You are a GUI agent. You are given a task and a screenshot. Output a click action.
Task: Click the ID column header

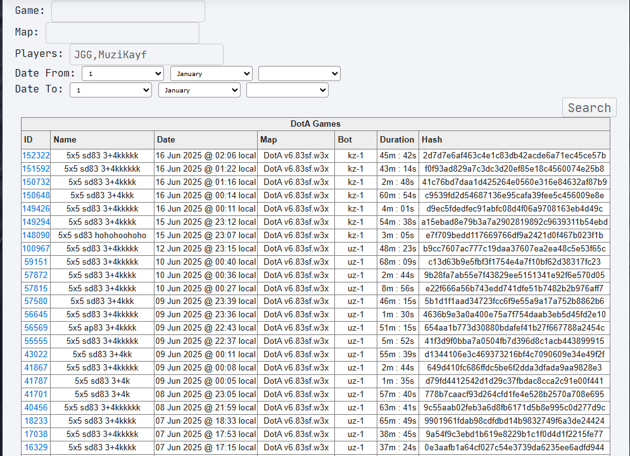tap(35, 139)
